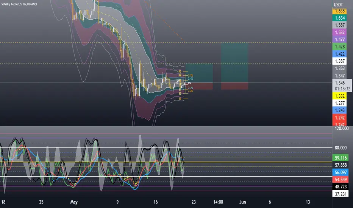Click the taller long position's red stop zone
The height and width of the screenshot is (208, 353).
tap(234, 86)
